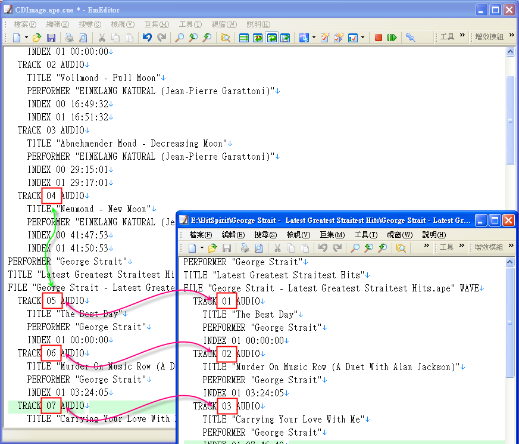Expand the New file dropdown arrow in the George Strait window
The image size is (519, 444).
click(x=202, y=248)
